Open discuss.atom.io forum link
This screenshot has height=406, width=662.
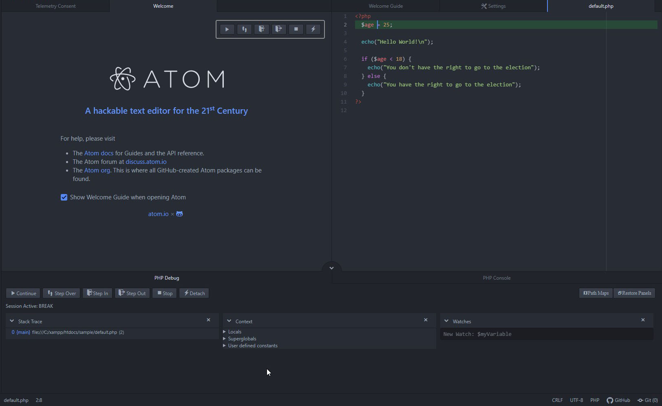[x=146, y=162]
